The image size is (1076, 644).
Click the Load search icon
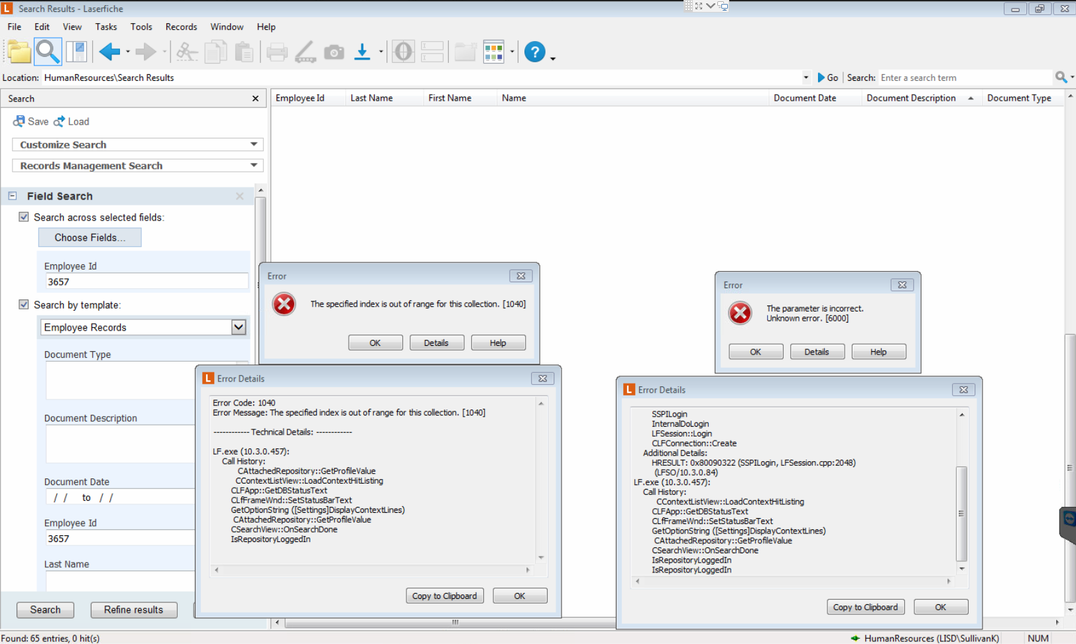point(71,121)
